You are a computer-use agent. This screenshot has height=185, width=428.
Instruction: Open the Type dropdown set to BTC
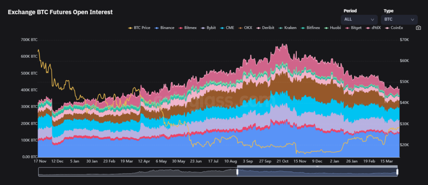click(399, 19)
